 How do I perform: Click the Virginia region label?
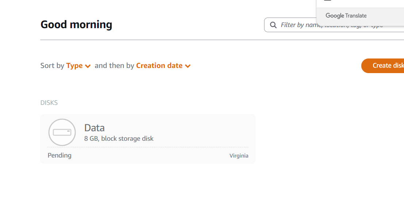pos(239,156)
